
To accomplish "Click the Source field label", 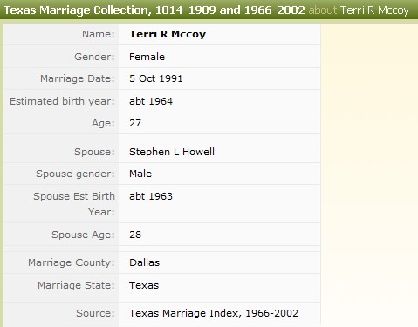I will (x=95, y=313).
